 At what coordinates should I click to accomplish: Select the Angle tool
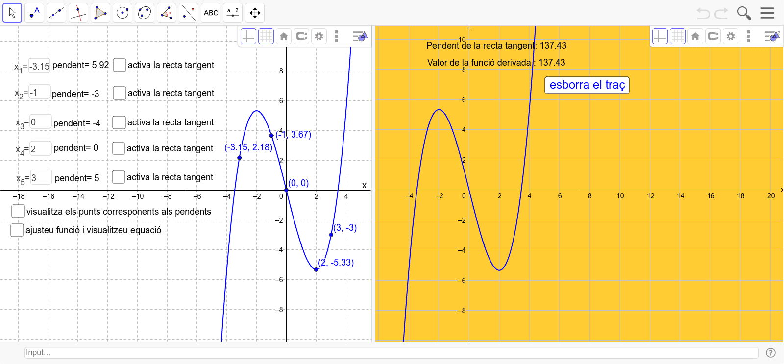pyautogui.click(x=167, y=13)
